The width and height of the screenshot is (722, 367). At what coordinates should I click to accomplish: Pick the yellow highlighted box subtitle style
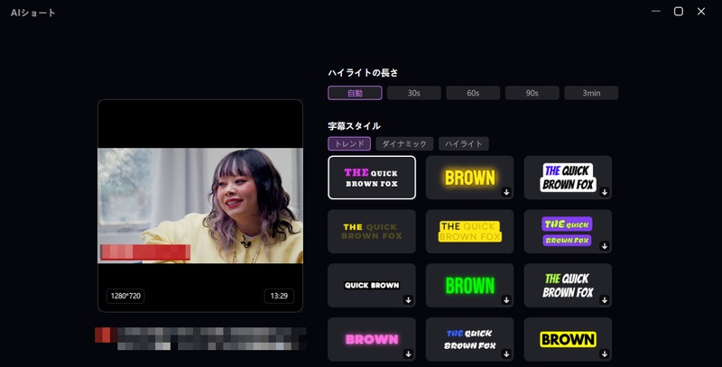coord(469,232)
